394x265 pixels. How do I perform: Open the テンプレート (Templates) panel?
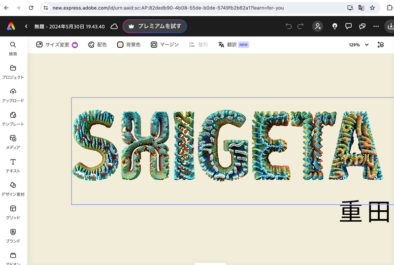coord(13,119)
